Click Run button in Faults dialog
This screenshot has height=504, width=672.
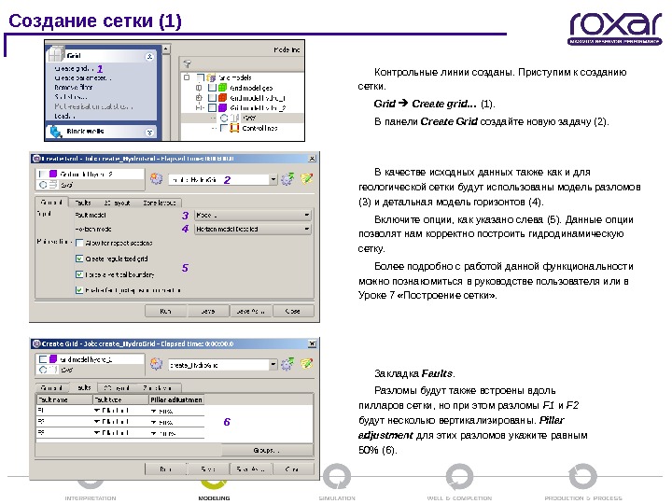165,469
